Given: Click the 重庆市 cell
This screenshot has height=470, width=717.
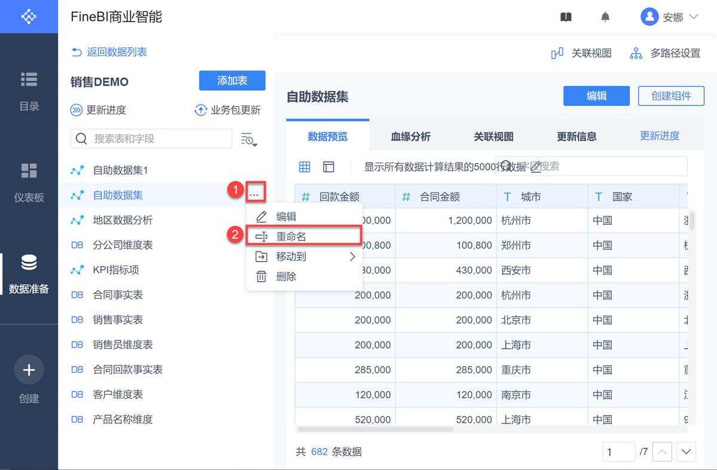Looking at the screenshot, I should (542, 370).
